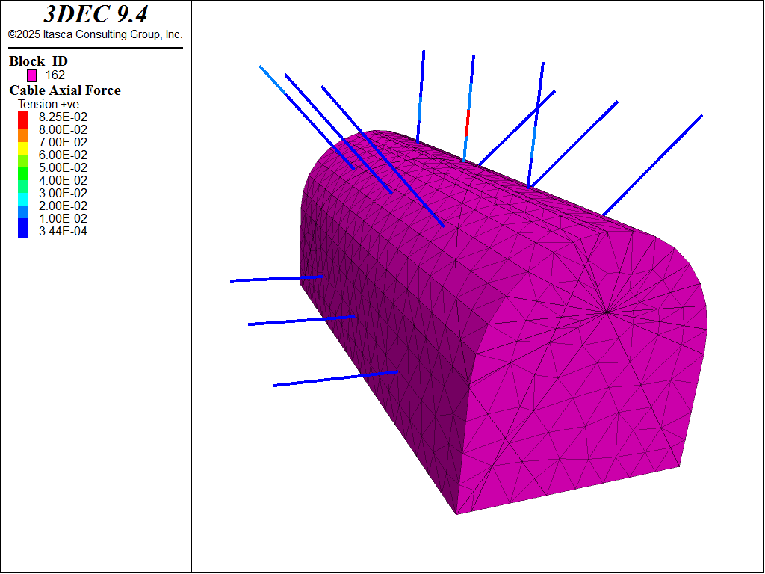Click the 3DEC 9.4 title text
Screen dimensions: 765x574
pos(95,15)
